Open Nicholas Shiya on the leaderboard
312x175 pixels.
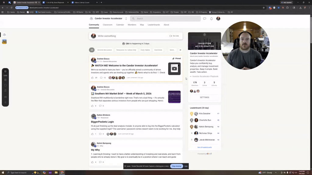tap(206, 133)
